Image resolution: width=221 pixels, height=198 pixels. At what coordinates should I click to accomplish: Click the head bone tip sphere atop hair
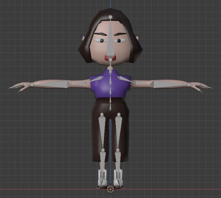[110, 17]
